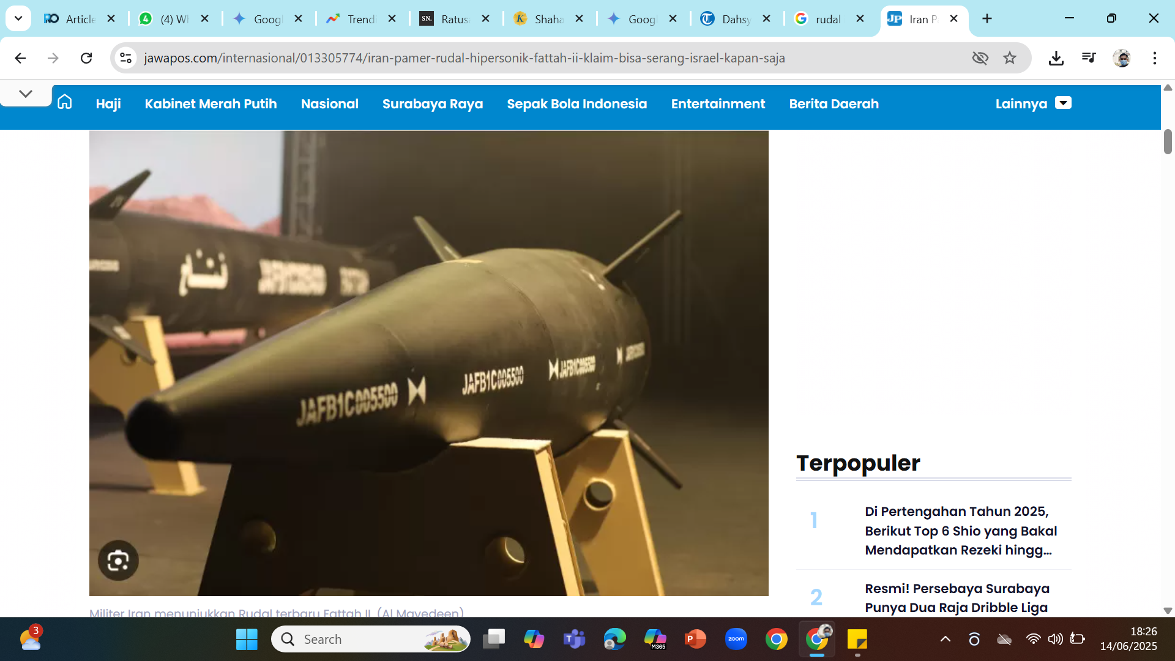Click the jawapos.com URL address bar
Image resolution: width=1175 pixels, height=661 pixels.
[x=464, y=58]
